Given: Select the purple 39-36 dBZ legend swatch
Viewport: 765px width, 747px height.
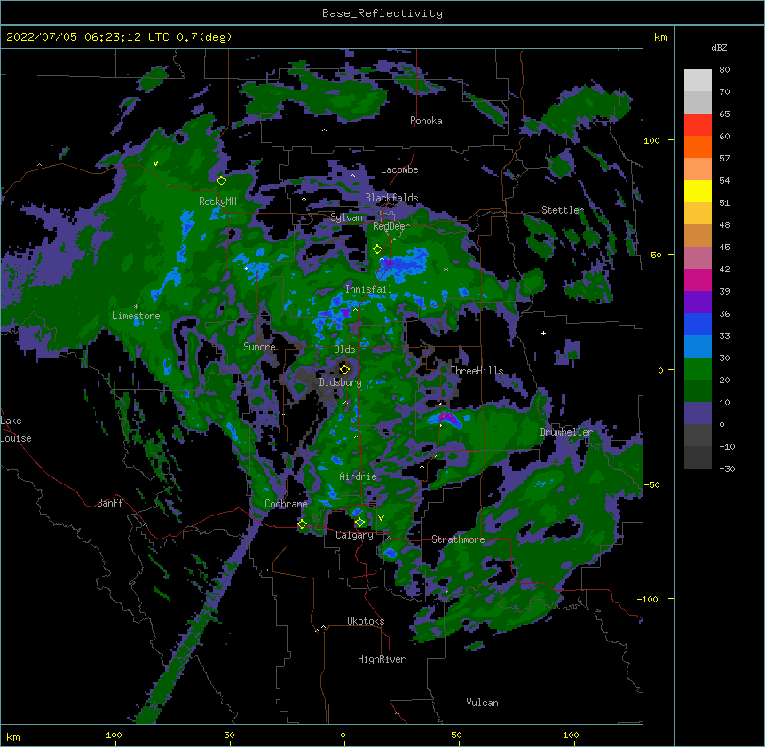Looking at the screenshot, I should (698, 303).
